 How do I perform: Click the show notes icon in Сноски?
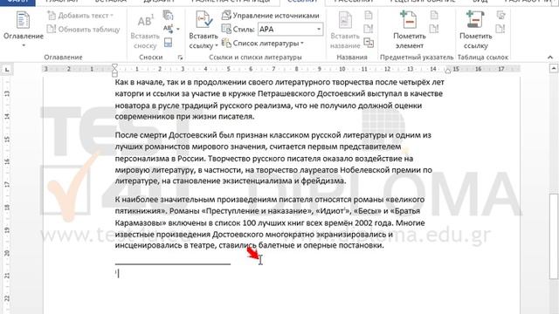click(x=168, y=43)
